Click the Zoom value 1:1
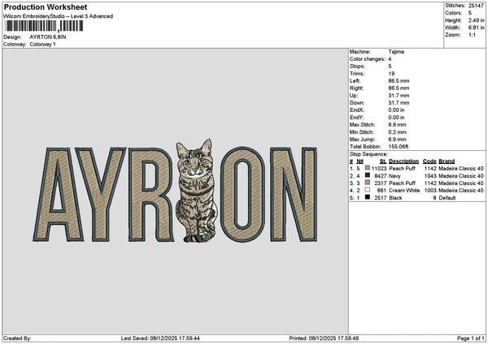This screenshot has height=344, width=488. click(472, 35)
